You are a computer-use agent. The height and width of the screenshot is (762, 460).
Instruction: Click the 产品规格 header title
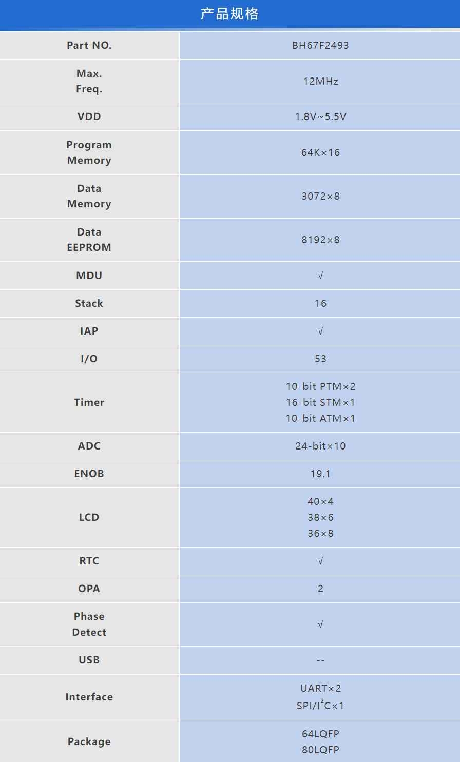229,14
